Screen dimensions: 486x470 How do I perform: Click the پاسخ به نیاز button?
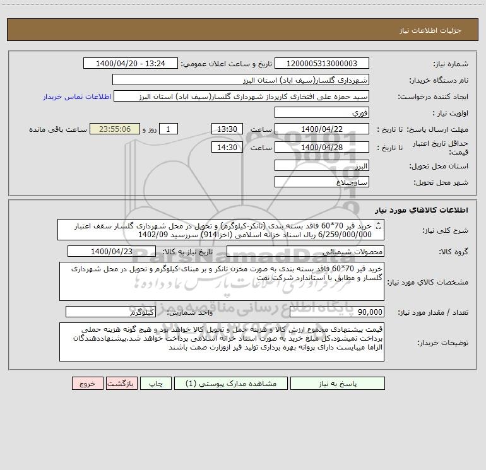click(x=338, y=384)
